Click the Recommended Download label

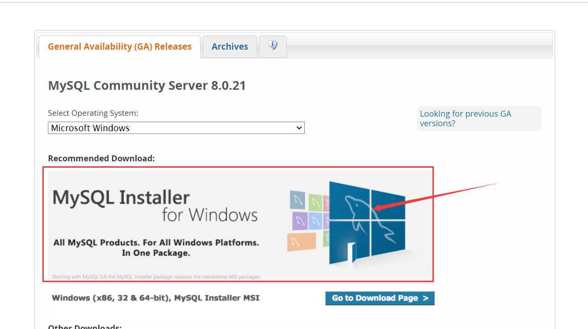click(101, 159)
